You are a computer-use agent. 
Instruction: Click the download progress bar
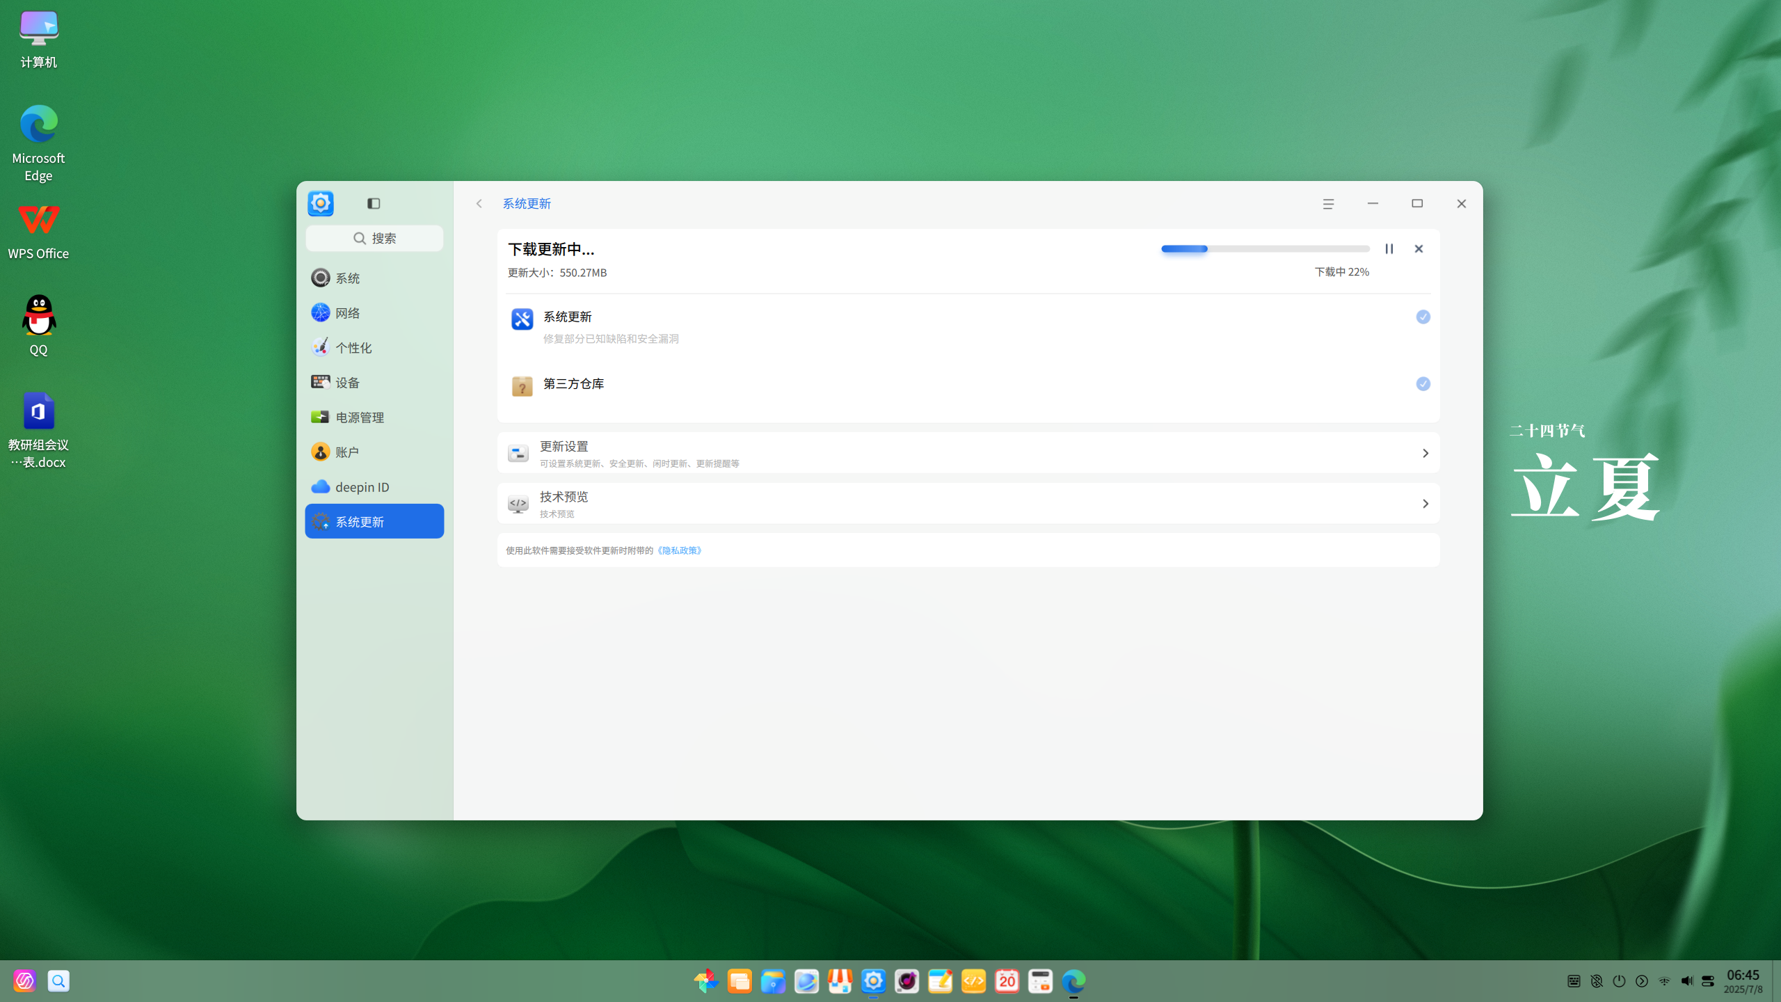click(1265, 248)
